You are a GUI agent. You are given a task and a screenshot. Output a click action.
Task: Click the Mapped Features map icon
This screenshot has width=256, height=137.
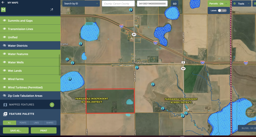[x=5, y=105]
